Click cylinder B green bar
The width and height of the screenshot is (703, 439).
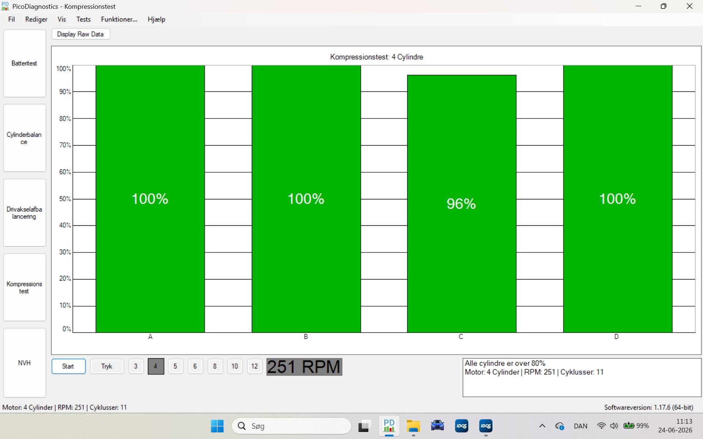(x=306, y=199)
